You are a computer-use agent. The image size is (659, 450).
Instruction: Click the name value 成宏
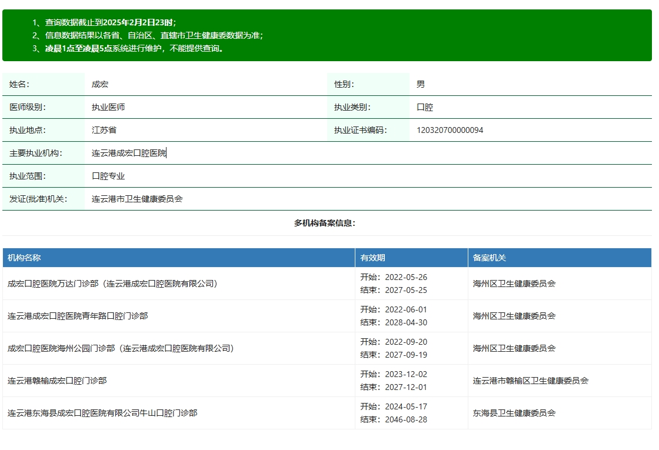pyautogui.click(x=100, y=84)
